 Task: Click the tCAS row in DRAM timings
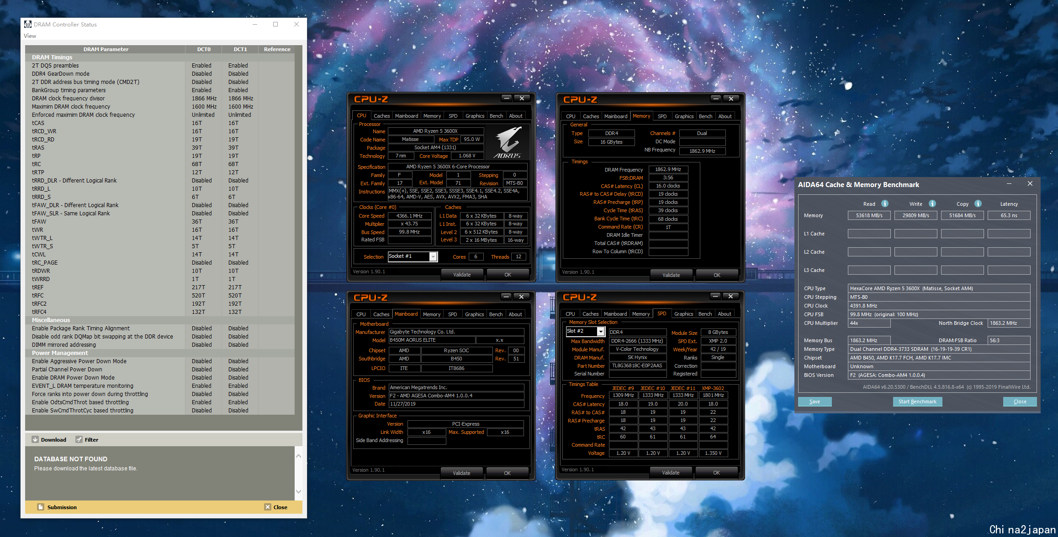click(x=160, y=123)
